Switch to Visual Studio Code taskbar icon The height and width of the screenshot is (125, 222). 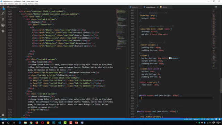(59, 123)
